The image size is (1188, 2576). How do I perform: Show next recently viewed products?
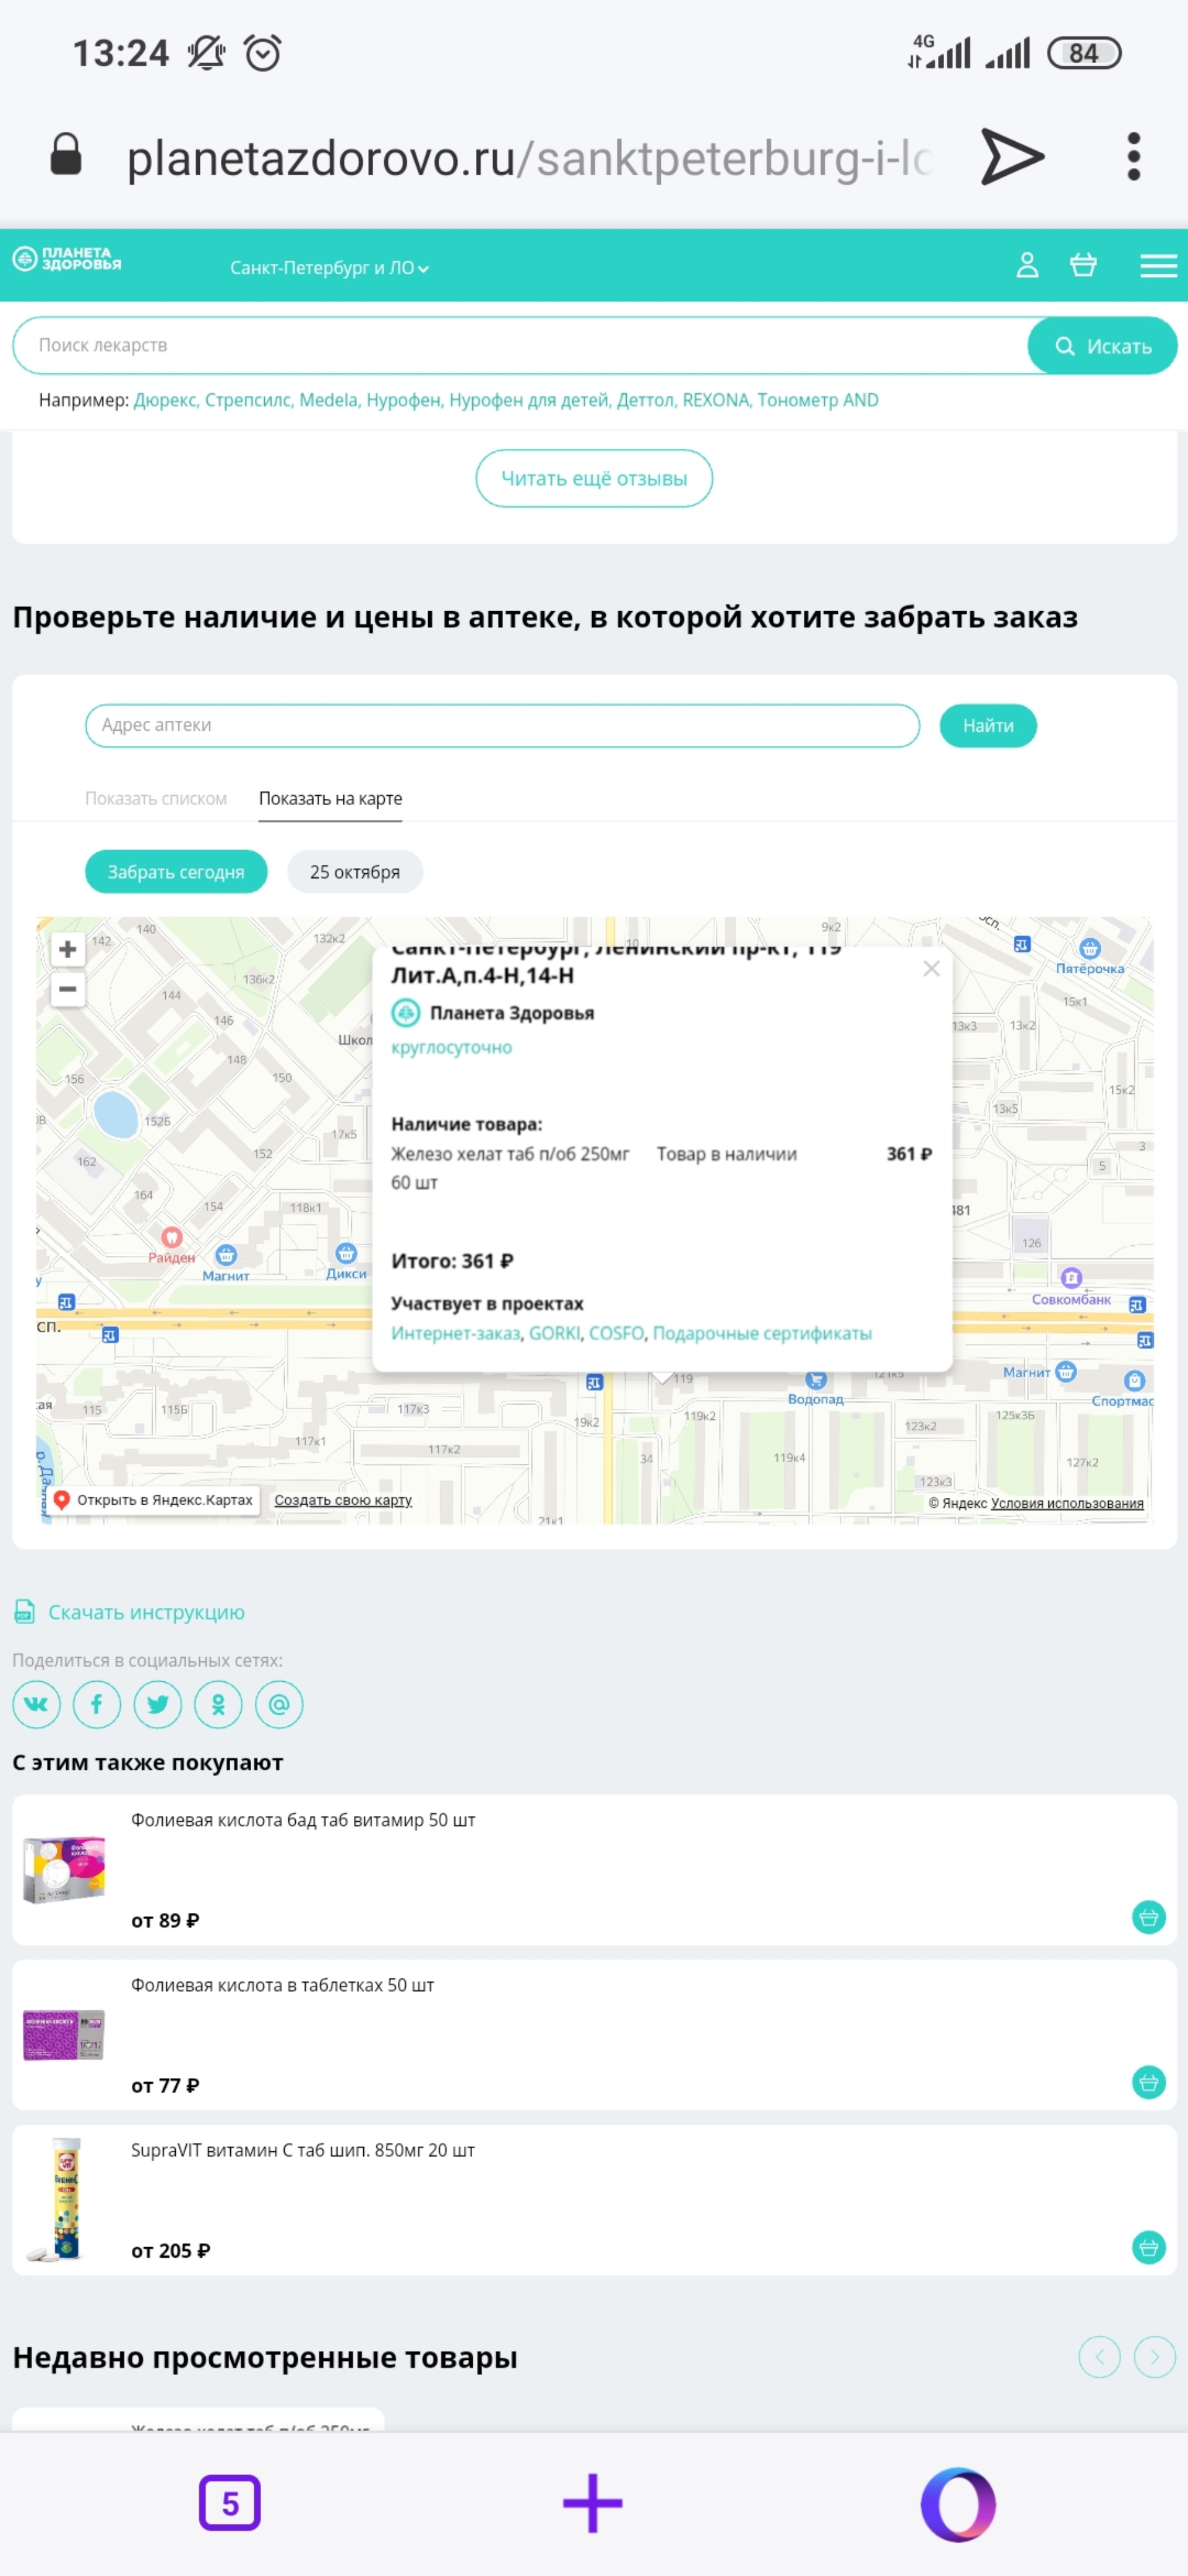(x=1155, y=2357)
